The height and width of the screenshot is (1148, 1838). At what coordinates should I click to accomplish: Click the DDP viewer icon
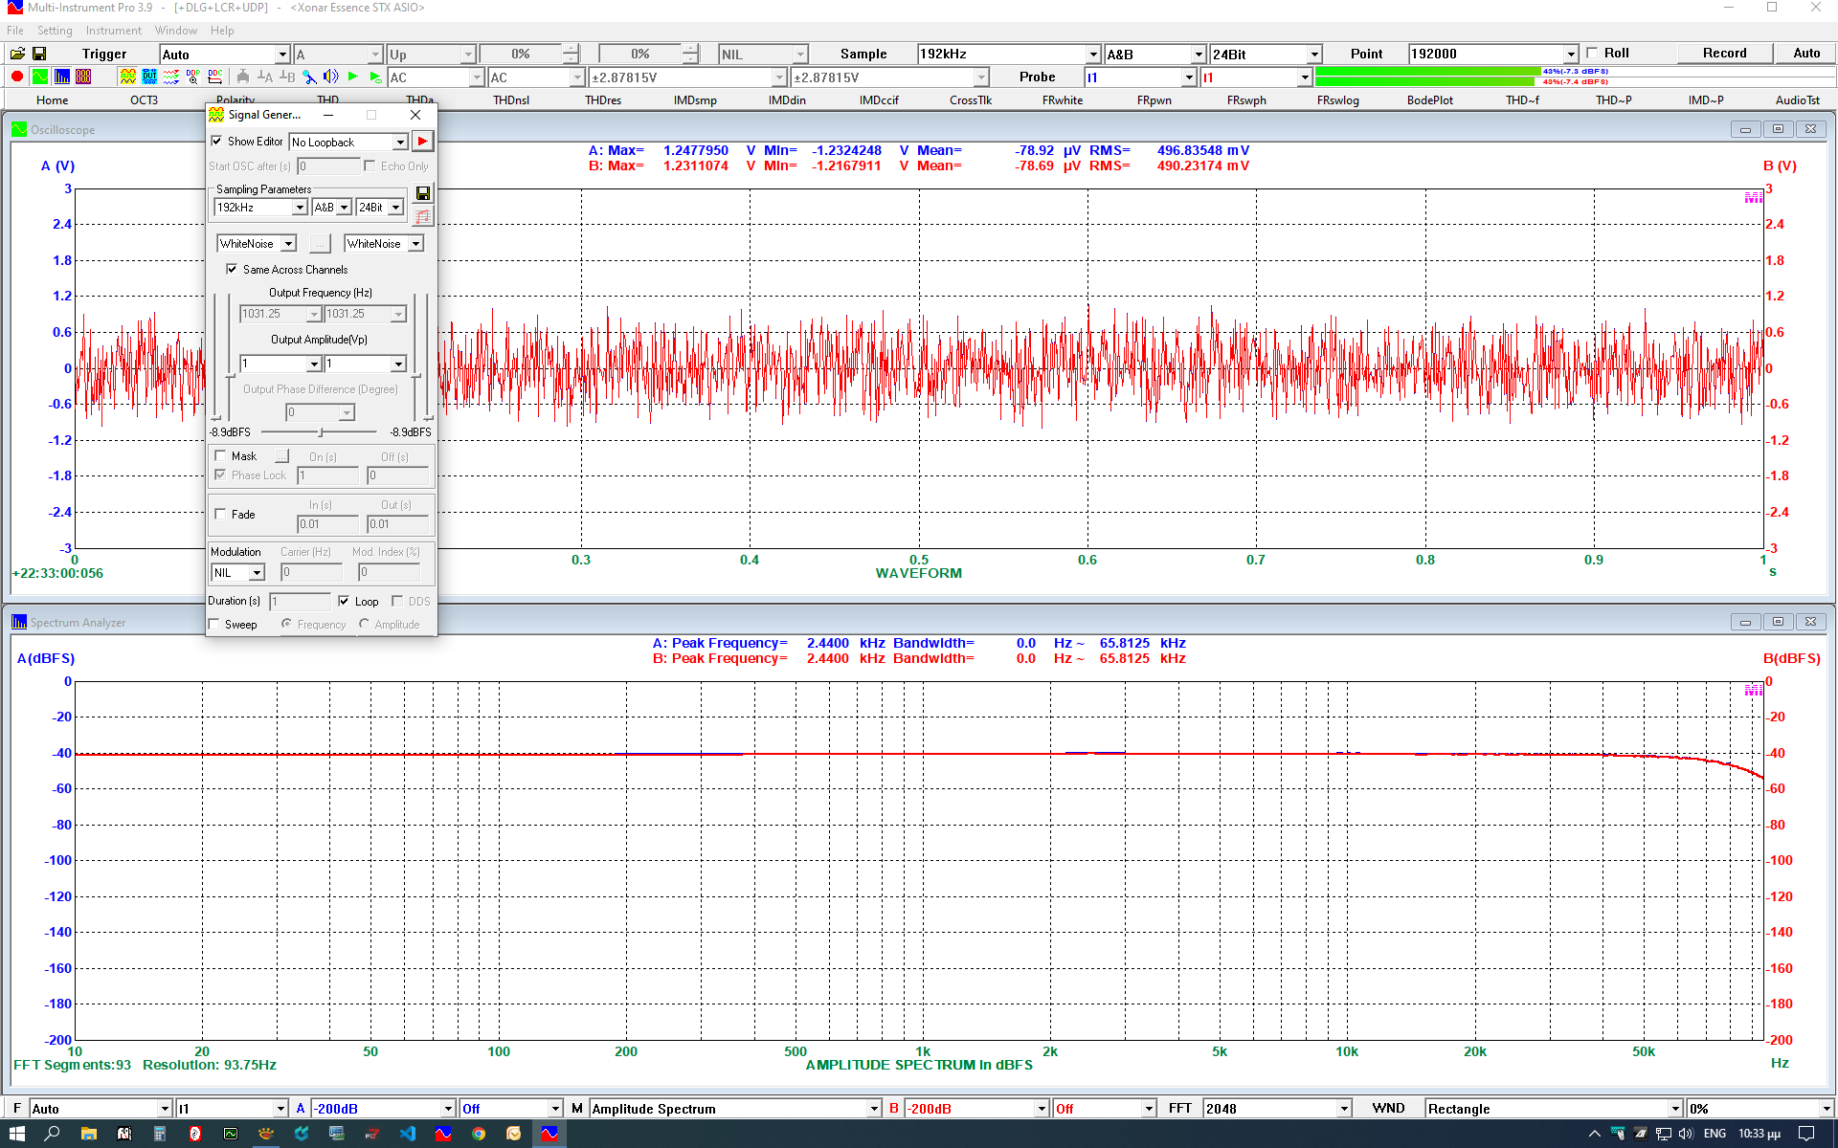[x=193, y=77]
